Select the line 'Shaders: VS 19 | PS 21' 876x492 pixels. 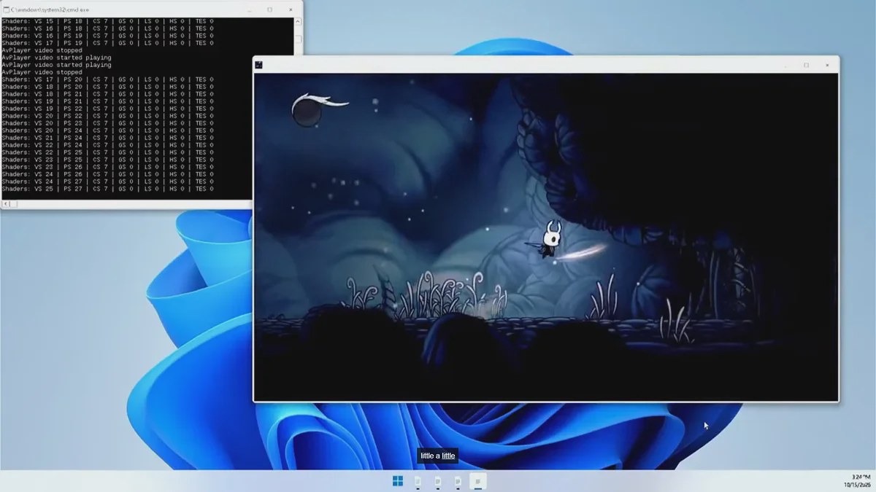tap(108, 101)
